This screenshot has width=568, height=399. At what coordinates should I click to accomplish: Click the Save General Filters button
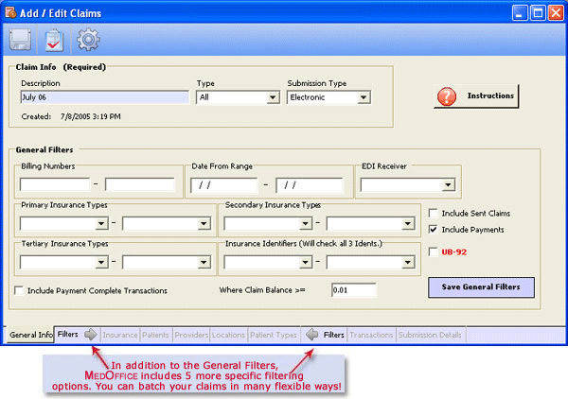(481, 286)
